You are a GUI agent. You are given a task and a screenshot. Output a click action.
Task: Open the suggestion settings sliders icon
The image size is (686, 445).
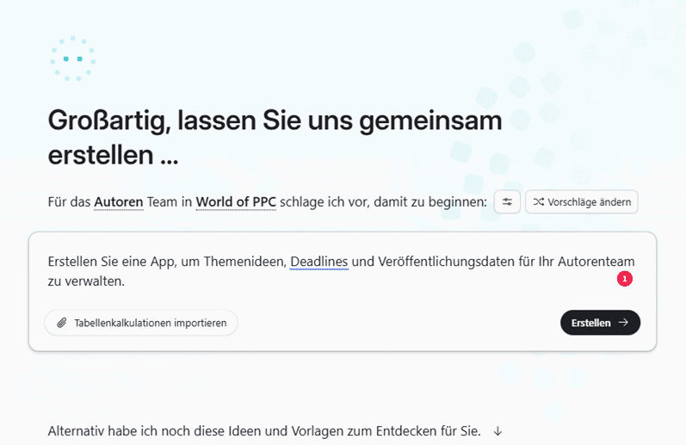tap(507, 202)
